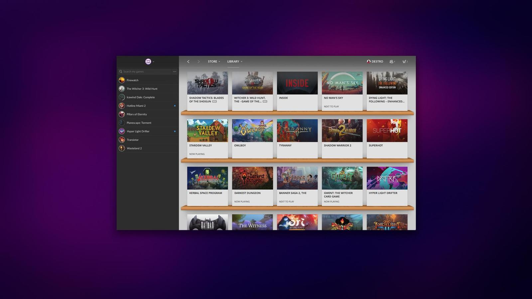The image size is (532, 299).
Task: Go back using the left arrow
Action: click(188, 61)
